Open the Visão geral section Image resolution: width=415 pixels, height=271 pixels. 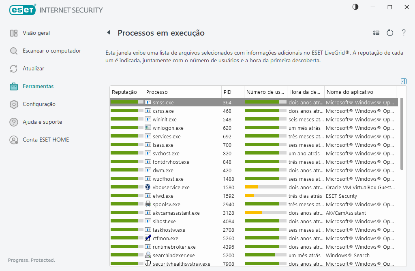13,33
